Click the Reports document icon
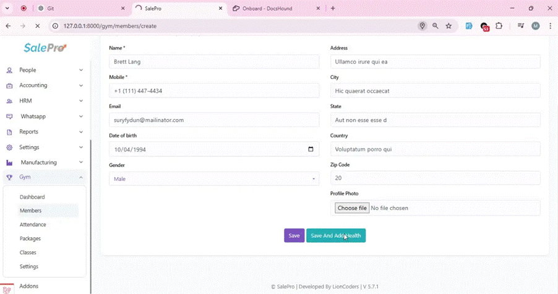The height and width of the screenshot is (294, 558). [x=9, y=132]
